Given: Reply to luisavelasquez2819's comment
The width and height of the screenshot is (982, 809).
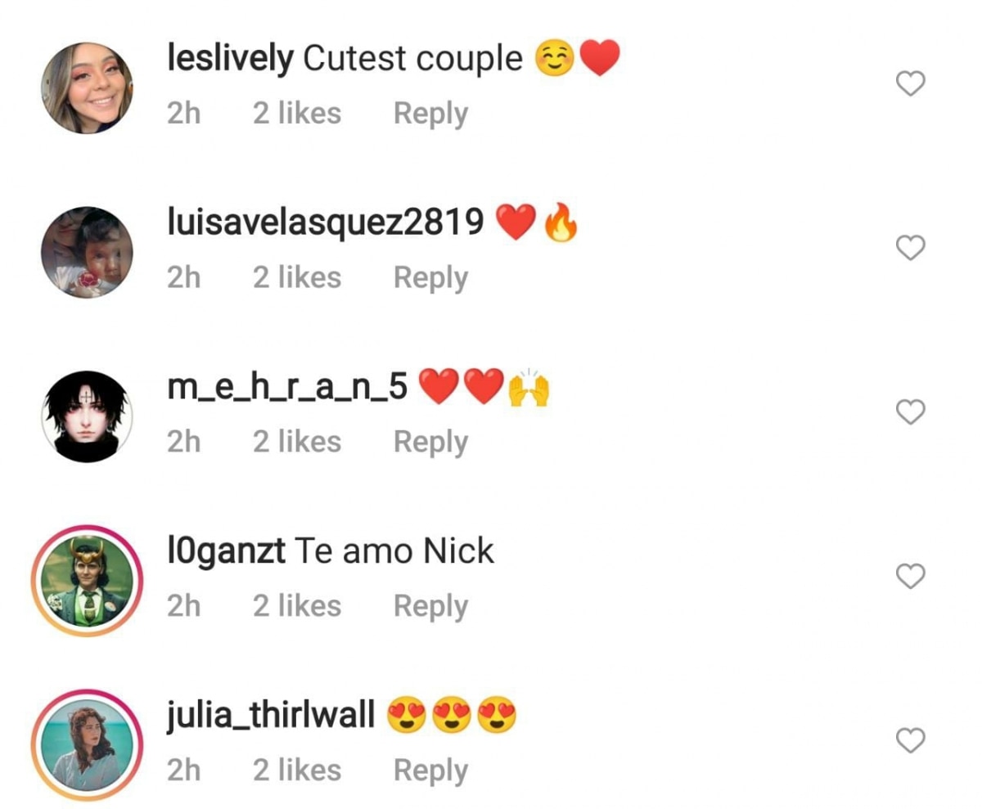Looking at the screenshot, I should point(430,278).
